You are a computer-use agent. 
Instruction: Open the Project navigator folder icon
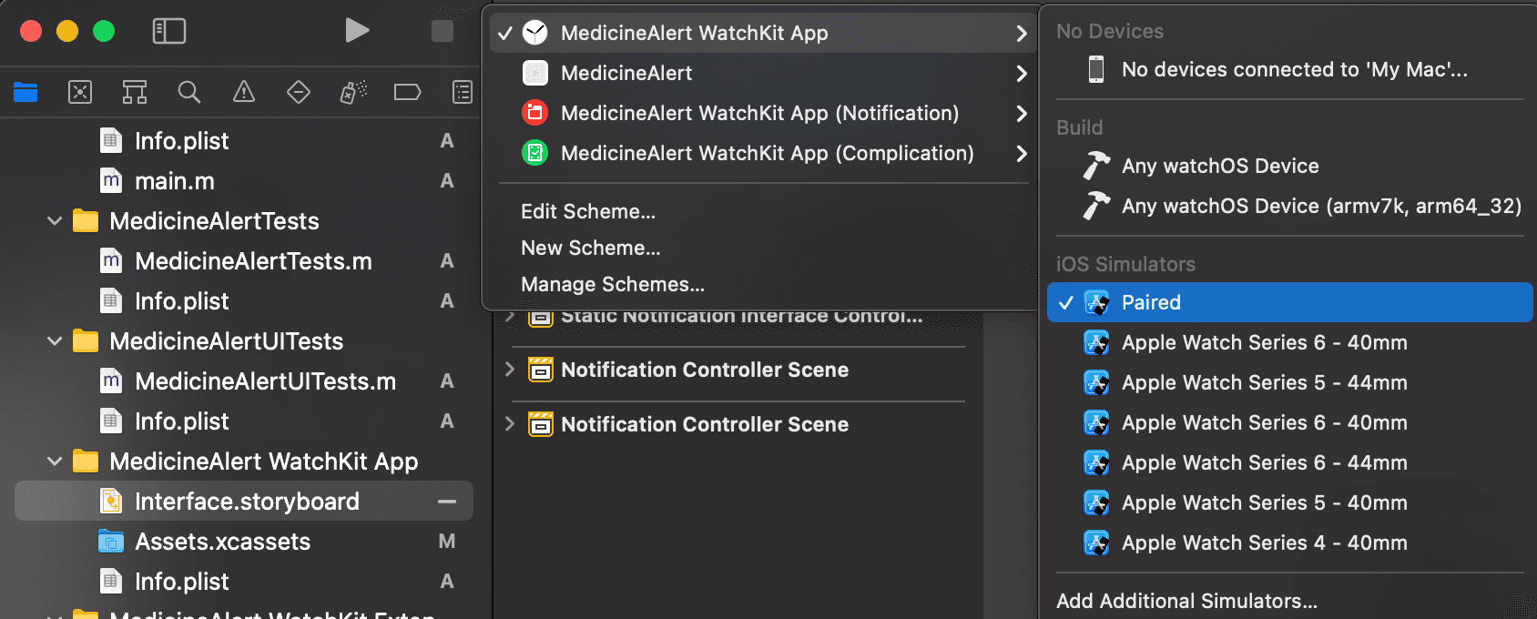click(x=25, y=92)
